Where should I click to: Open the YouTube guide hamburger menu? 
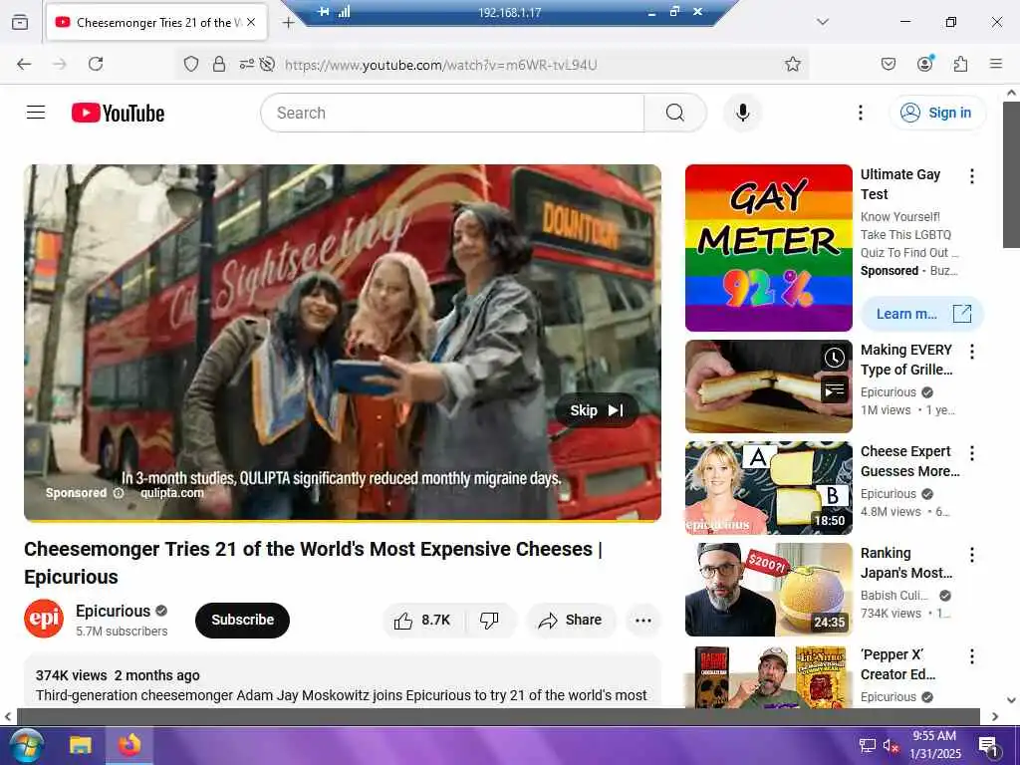coord(36,113)
